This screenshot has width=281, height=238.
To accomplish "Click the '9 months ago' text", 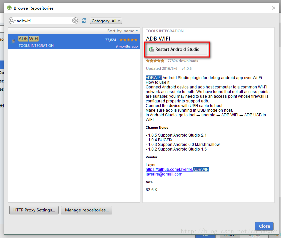I will (x=127, y=46).
